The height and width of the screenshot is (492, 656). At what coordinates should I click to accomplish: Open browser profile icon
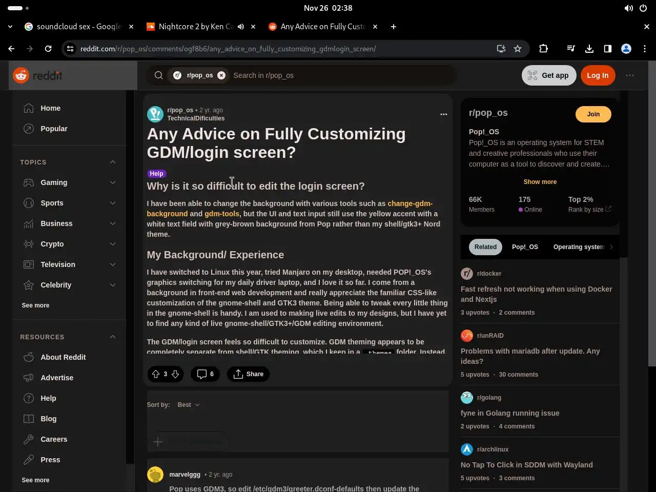point(626,49)
